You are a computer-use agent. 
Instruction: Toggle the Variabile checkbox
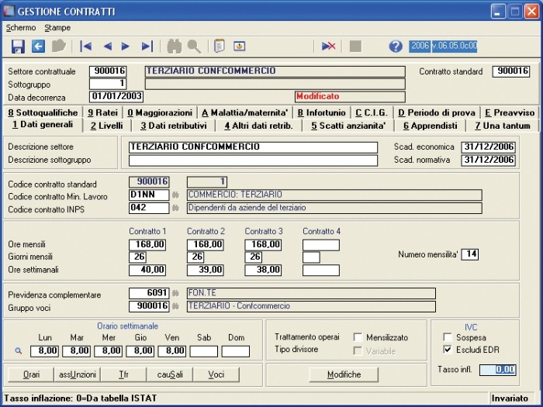pyautogui.click(x=358, y=351)
